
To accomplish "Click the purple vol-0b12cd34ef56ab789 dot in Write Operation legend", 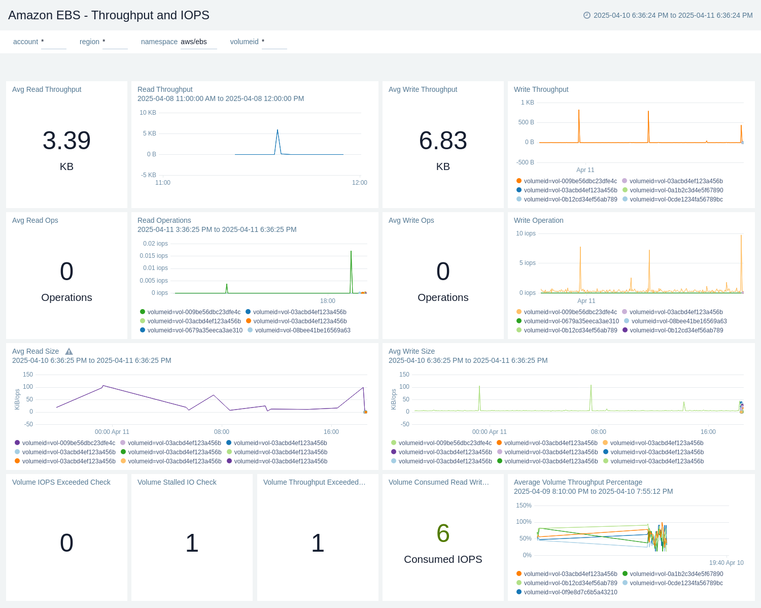I will pyautogui.click(x=625, y=330).
